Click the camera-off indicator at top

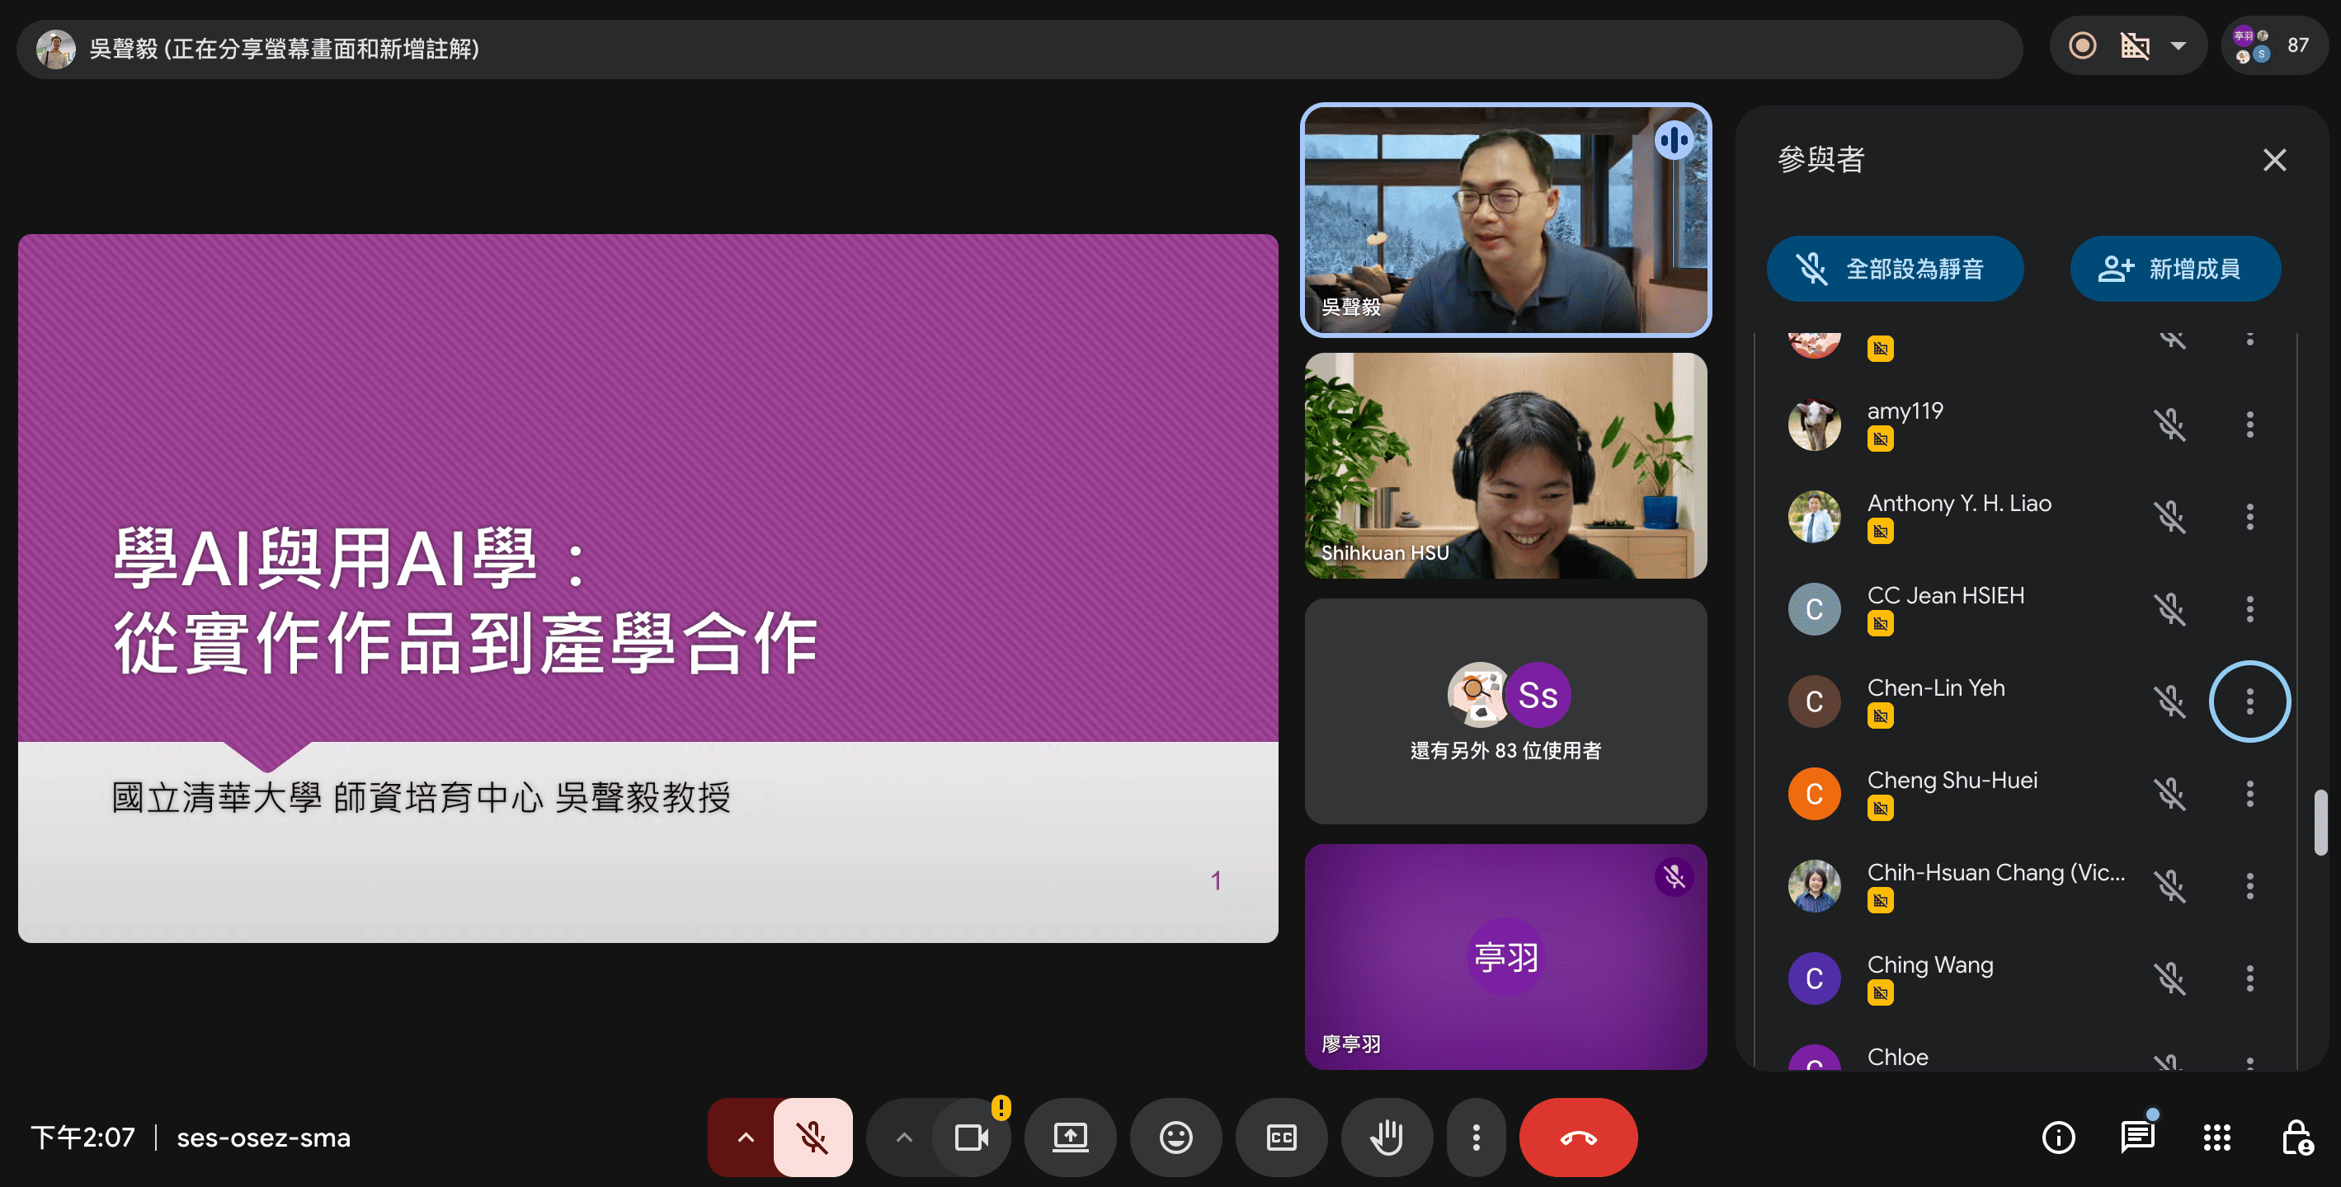pyautogui.click(x=2135, y=45)
